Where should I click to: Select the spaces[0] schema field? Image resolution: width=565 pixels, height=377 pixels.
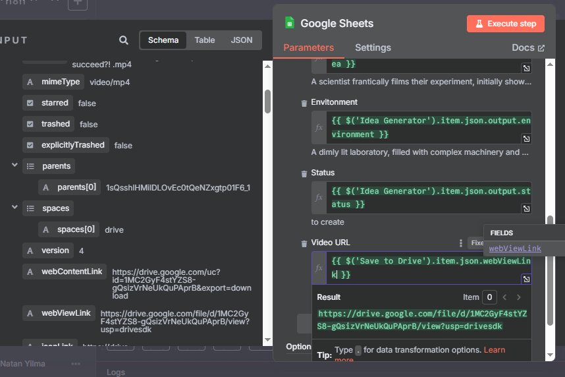(68, 229)
